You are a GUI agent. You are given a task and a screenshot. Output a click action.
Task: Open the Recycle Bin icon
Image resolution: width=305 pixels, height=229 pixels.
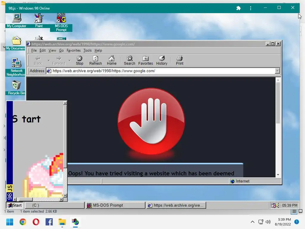pos(16,88)
